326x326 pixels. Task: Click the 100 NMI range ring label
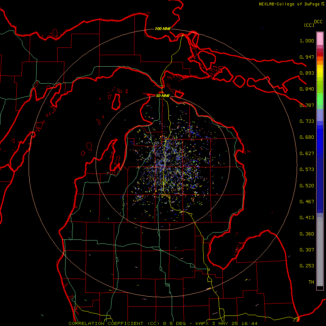click(x=163, y=29)
